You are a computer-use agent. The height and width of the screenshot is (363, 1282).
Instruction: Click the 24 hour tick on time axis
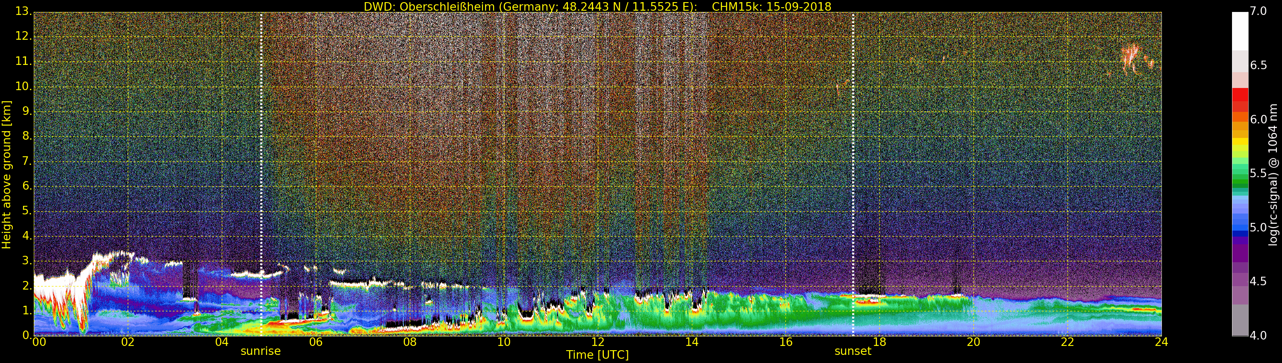pos(1161,342)
